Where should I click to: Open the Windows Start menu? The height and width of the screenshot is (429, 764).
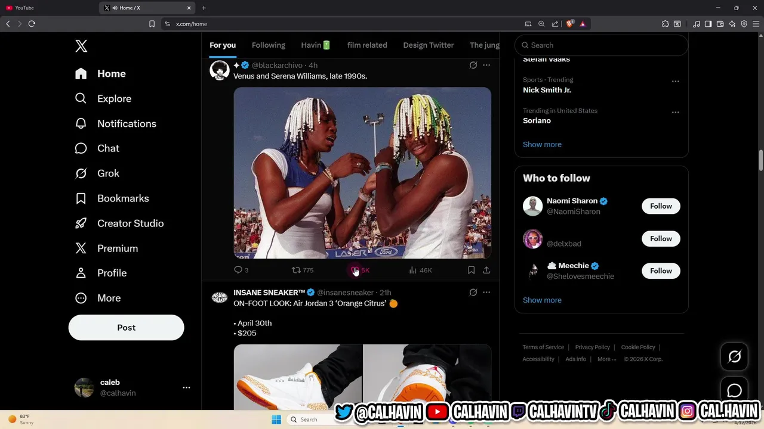pyautogui.click(x=276, y=419)
